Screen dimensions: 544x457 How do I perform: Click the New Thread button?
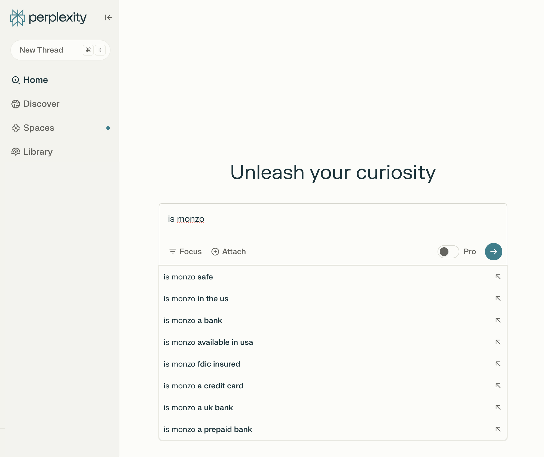tap(60, 50)
